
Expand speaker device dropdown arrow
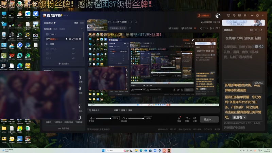coord(126,118)
